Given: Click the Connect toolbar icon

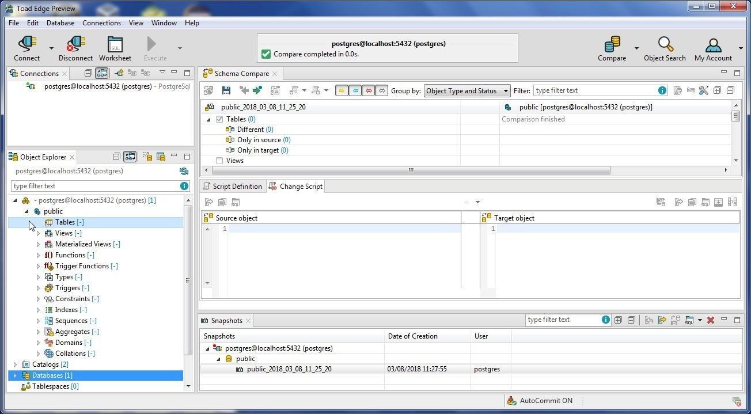Looking at the screenshot, I should coord(26,44).
